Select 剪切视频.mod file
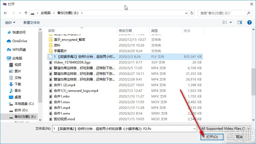 tap(125, 119)
